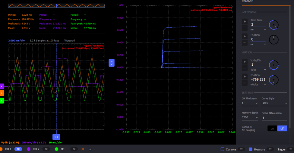Add a new channel with plus icon
This screenshot has height=153, width=294.
click(90, 149)
